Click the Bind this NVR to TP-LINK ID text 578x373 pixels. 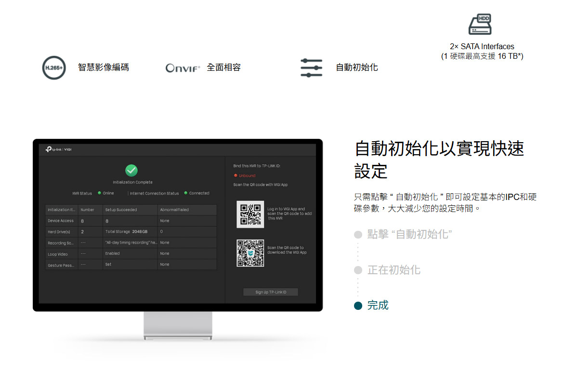[257, 166]
